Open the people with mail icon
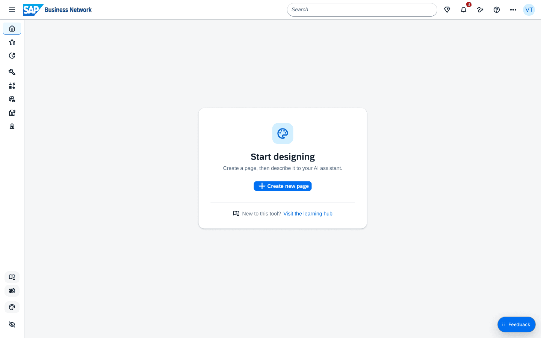Viewport: 541px width, 338px height. pos(12,99)
